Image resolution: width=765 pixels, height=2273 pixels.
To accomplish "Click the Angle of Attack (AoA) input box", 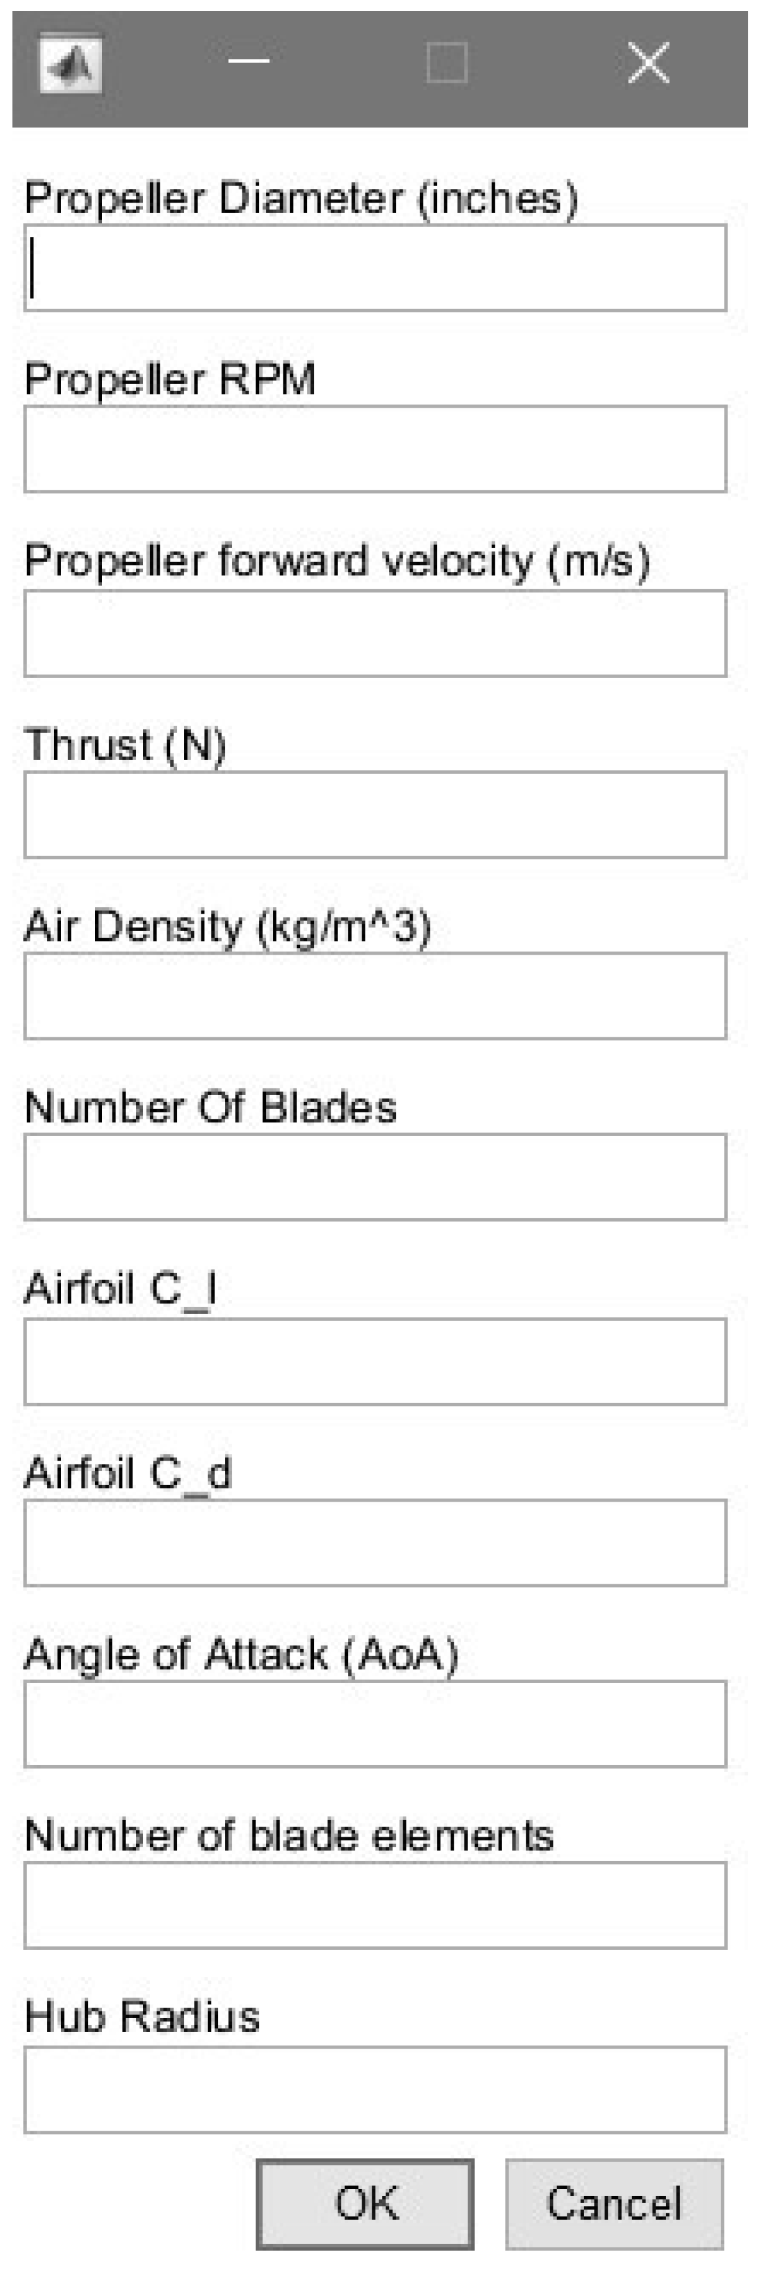I will pyautogui.click(x=375, y=1724).
